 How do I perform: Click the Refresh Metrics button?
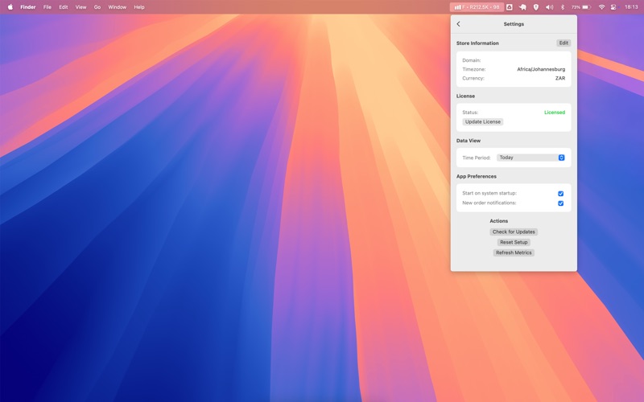(514, 252)
